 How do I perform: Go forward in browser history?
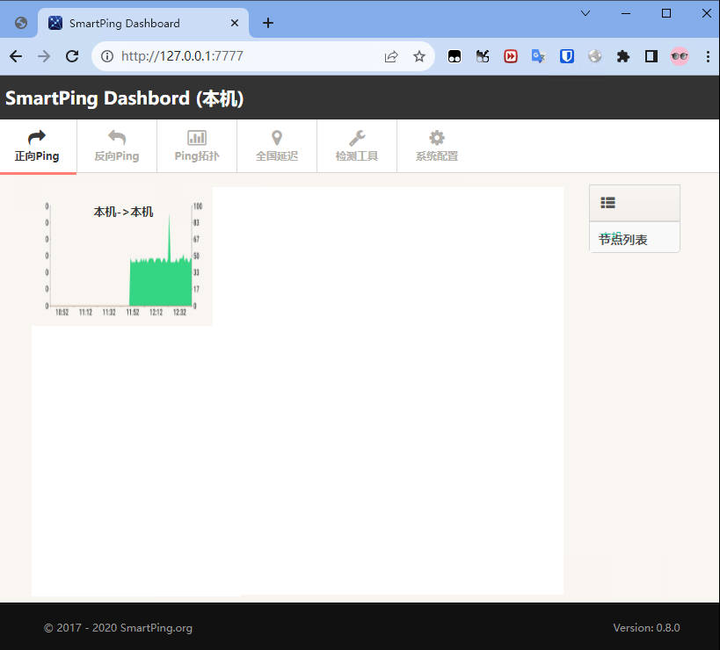44,56
